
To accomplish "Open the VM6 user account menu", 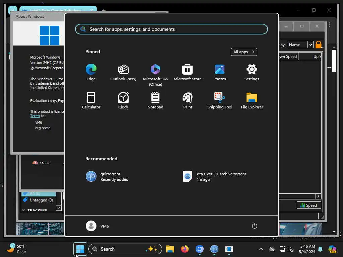I will tap(97, 226).
